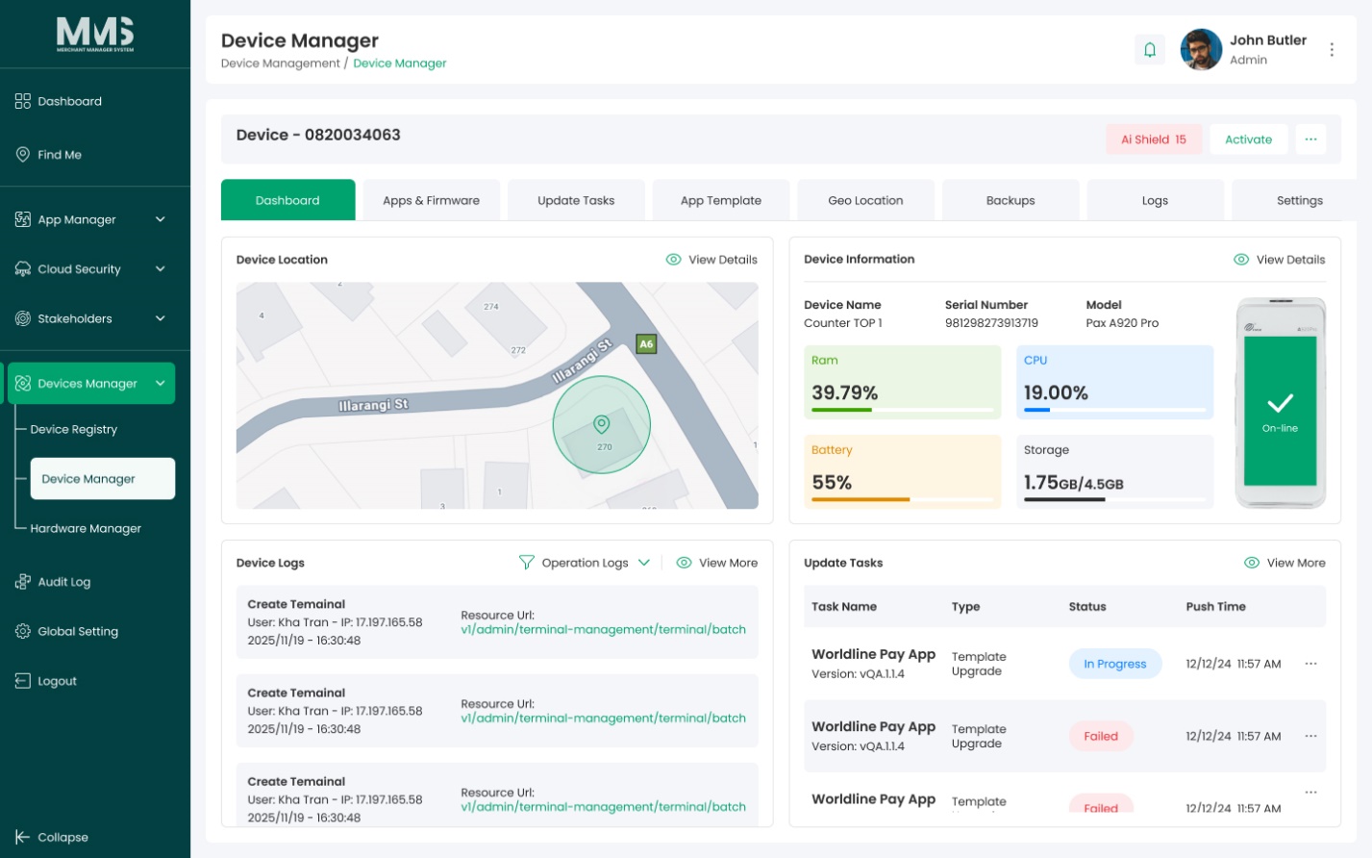Switch to the Geo Location tab
The width and height of the screenshot is (1372, 858).
tap(865, 200)
